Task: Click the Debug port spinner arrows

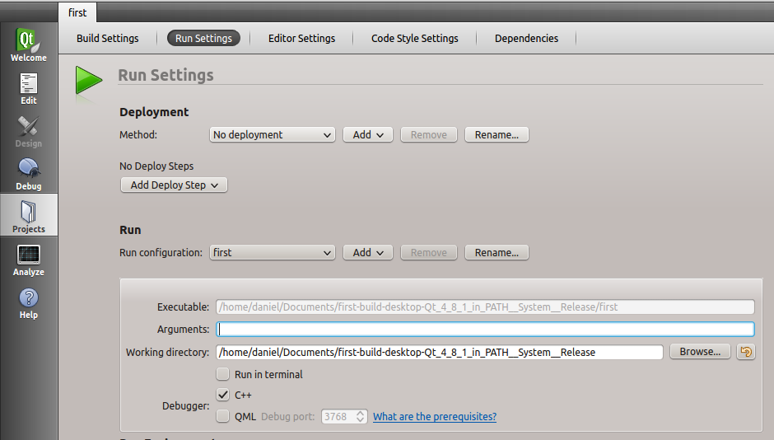Action: 360,417
